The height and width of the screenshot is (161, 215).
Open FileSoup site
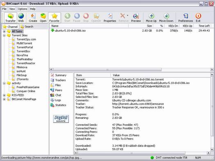coord(22,75)
